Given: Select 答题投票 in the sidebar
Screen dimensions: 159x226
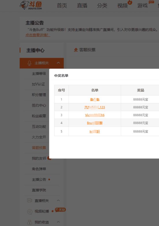Looking at the screenshot, I should (39, 147).
